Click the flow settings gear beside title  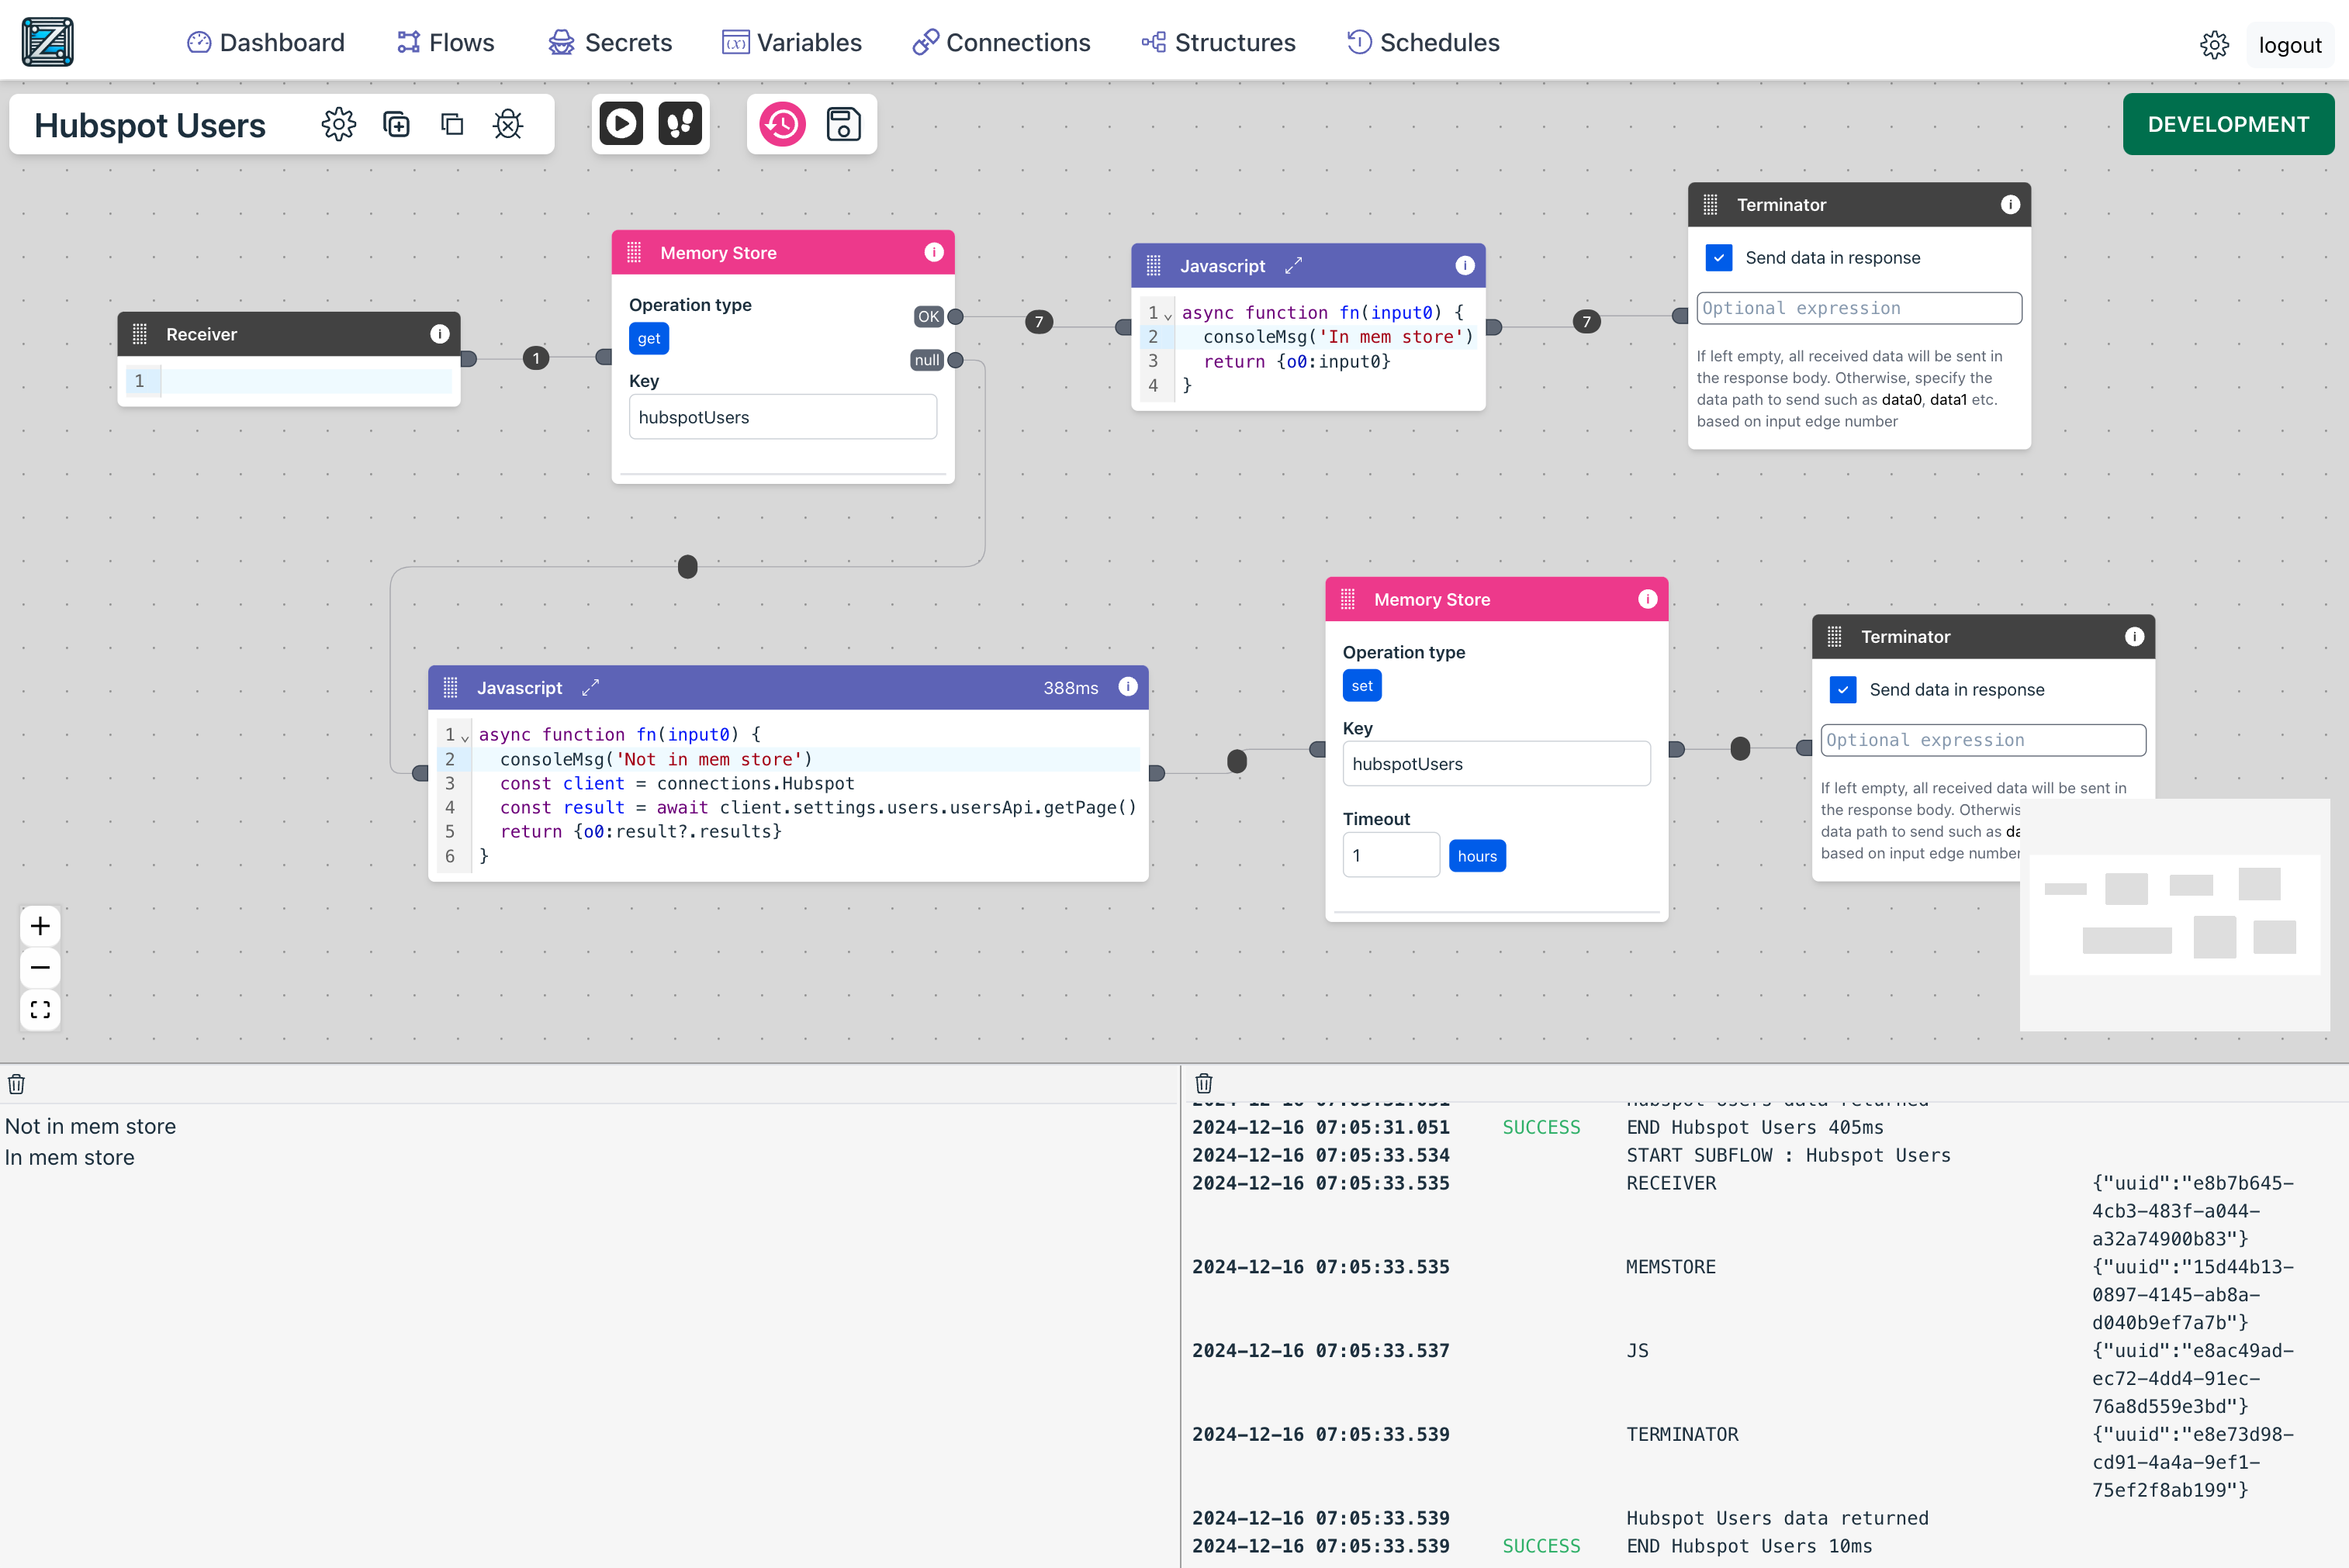pyautogui.click(x=338, y=124)
